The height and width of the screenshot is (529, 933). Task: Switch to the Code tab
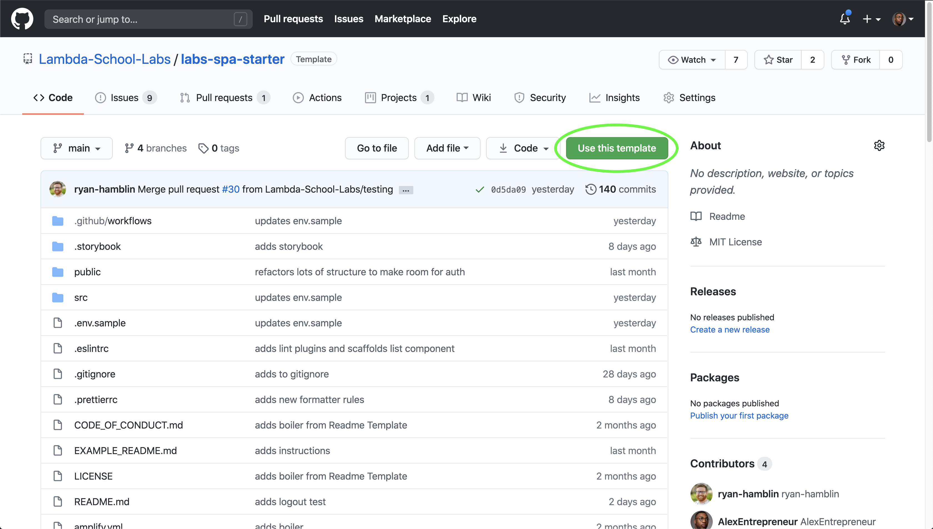pos(53,97)
